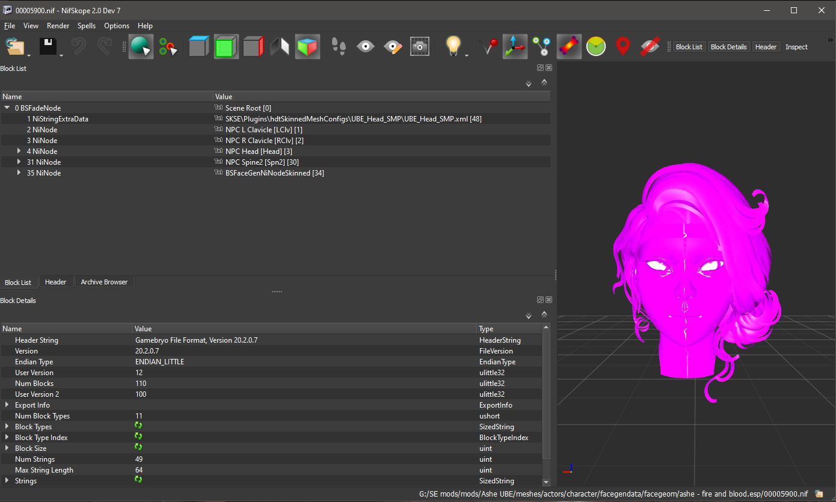836x502 pixels.
Task: Take a screenshot with camera icon
Action: pos(420,47)
